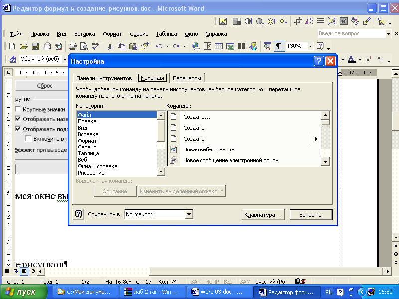Uncheck the Отображать назв... checkbox

18,119
